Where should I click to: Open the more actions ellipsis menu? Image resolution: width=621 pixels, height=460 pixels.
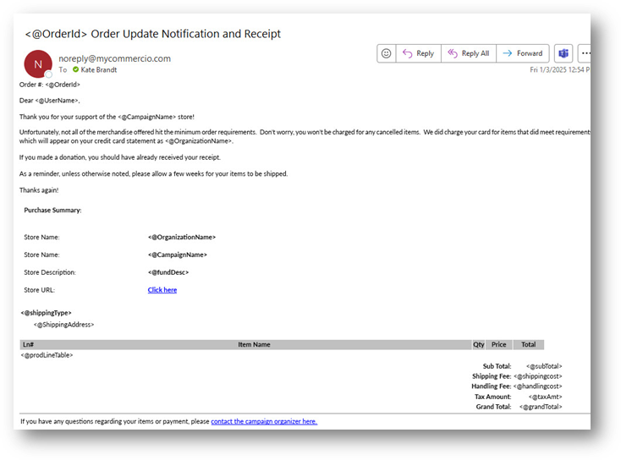click(x=585, y=53)
